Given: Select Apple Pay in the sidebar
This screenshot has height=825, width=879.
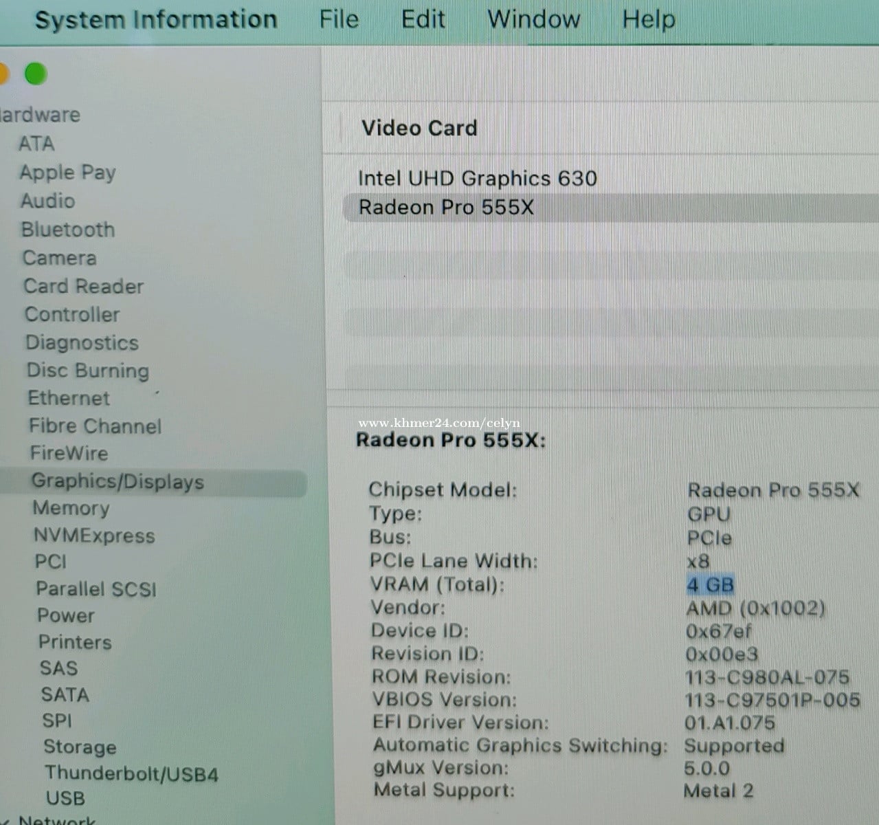Looking at the screenshot, I should pos(67,173).
